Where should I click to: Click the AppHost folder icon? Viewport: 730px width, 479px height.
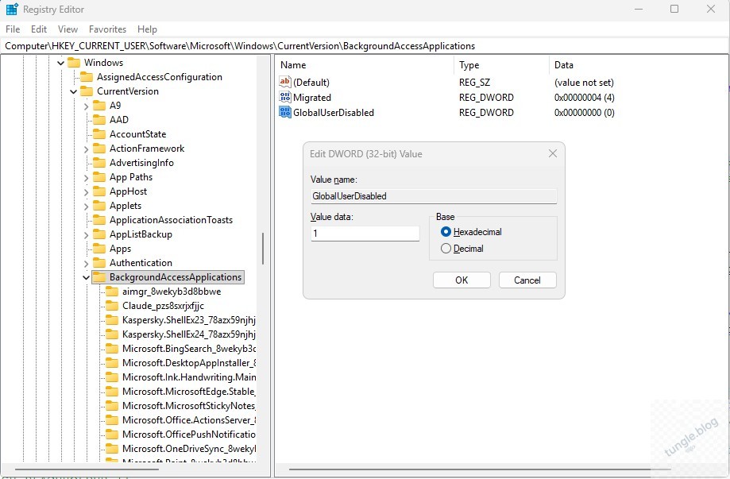pos(99,191)
